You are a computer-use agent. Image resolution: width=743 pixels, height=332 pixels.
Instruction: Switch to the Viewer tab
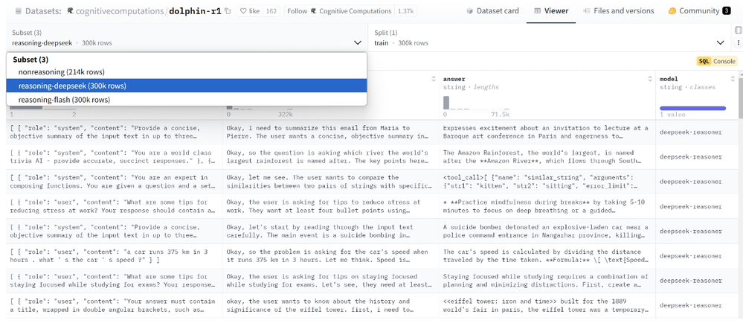tap(551, 11)
